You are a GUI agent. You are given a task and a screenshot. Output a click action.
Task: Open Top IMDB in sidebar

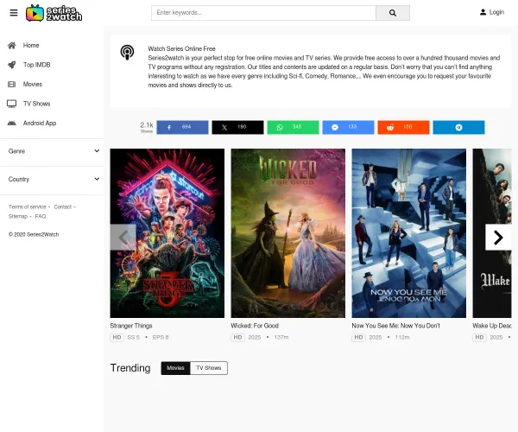(39, 65)
